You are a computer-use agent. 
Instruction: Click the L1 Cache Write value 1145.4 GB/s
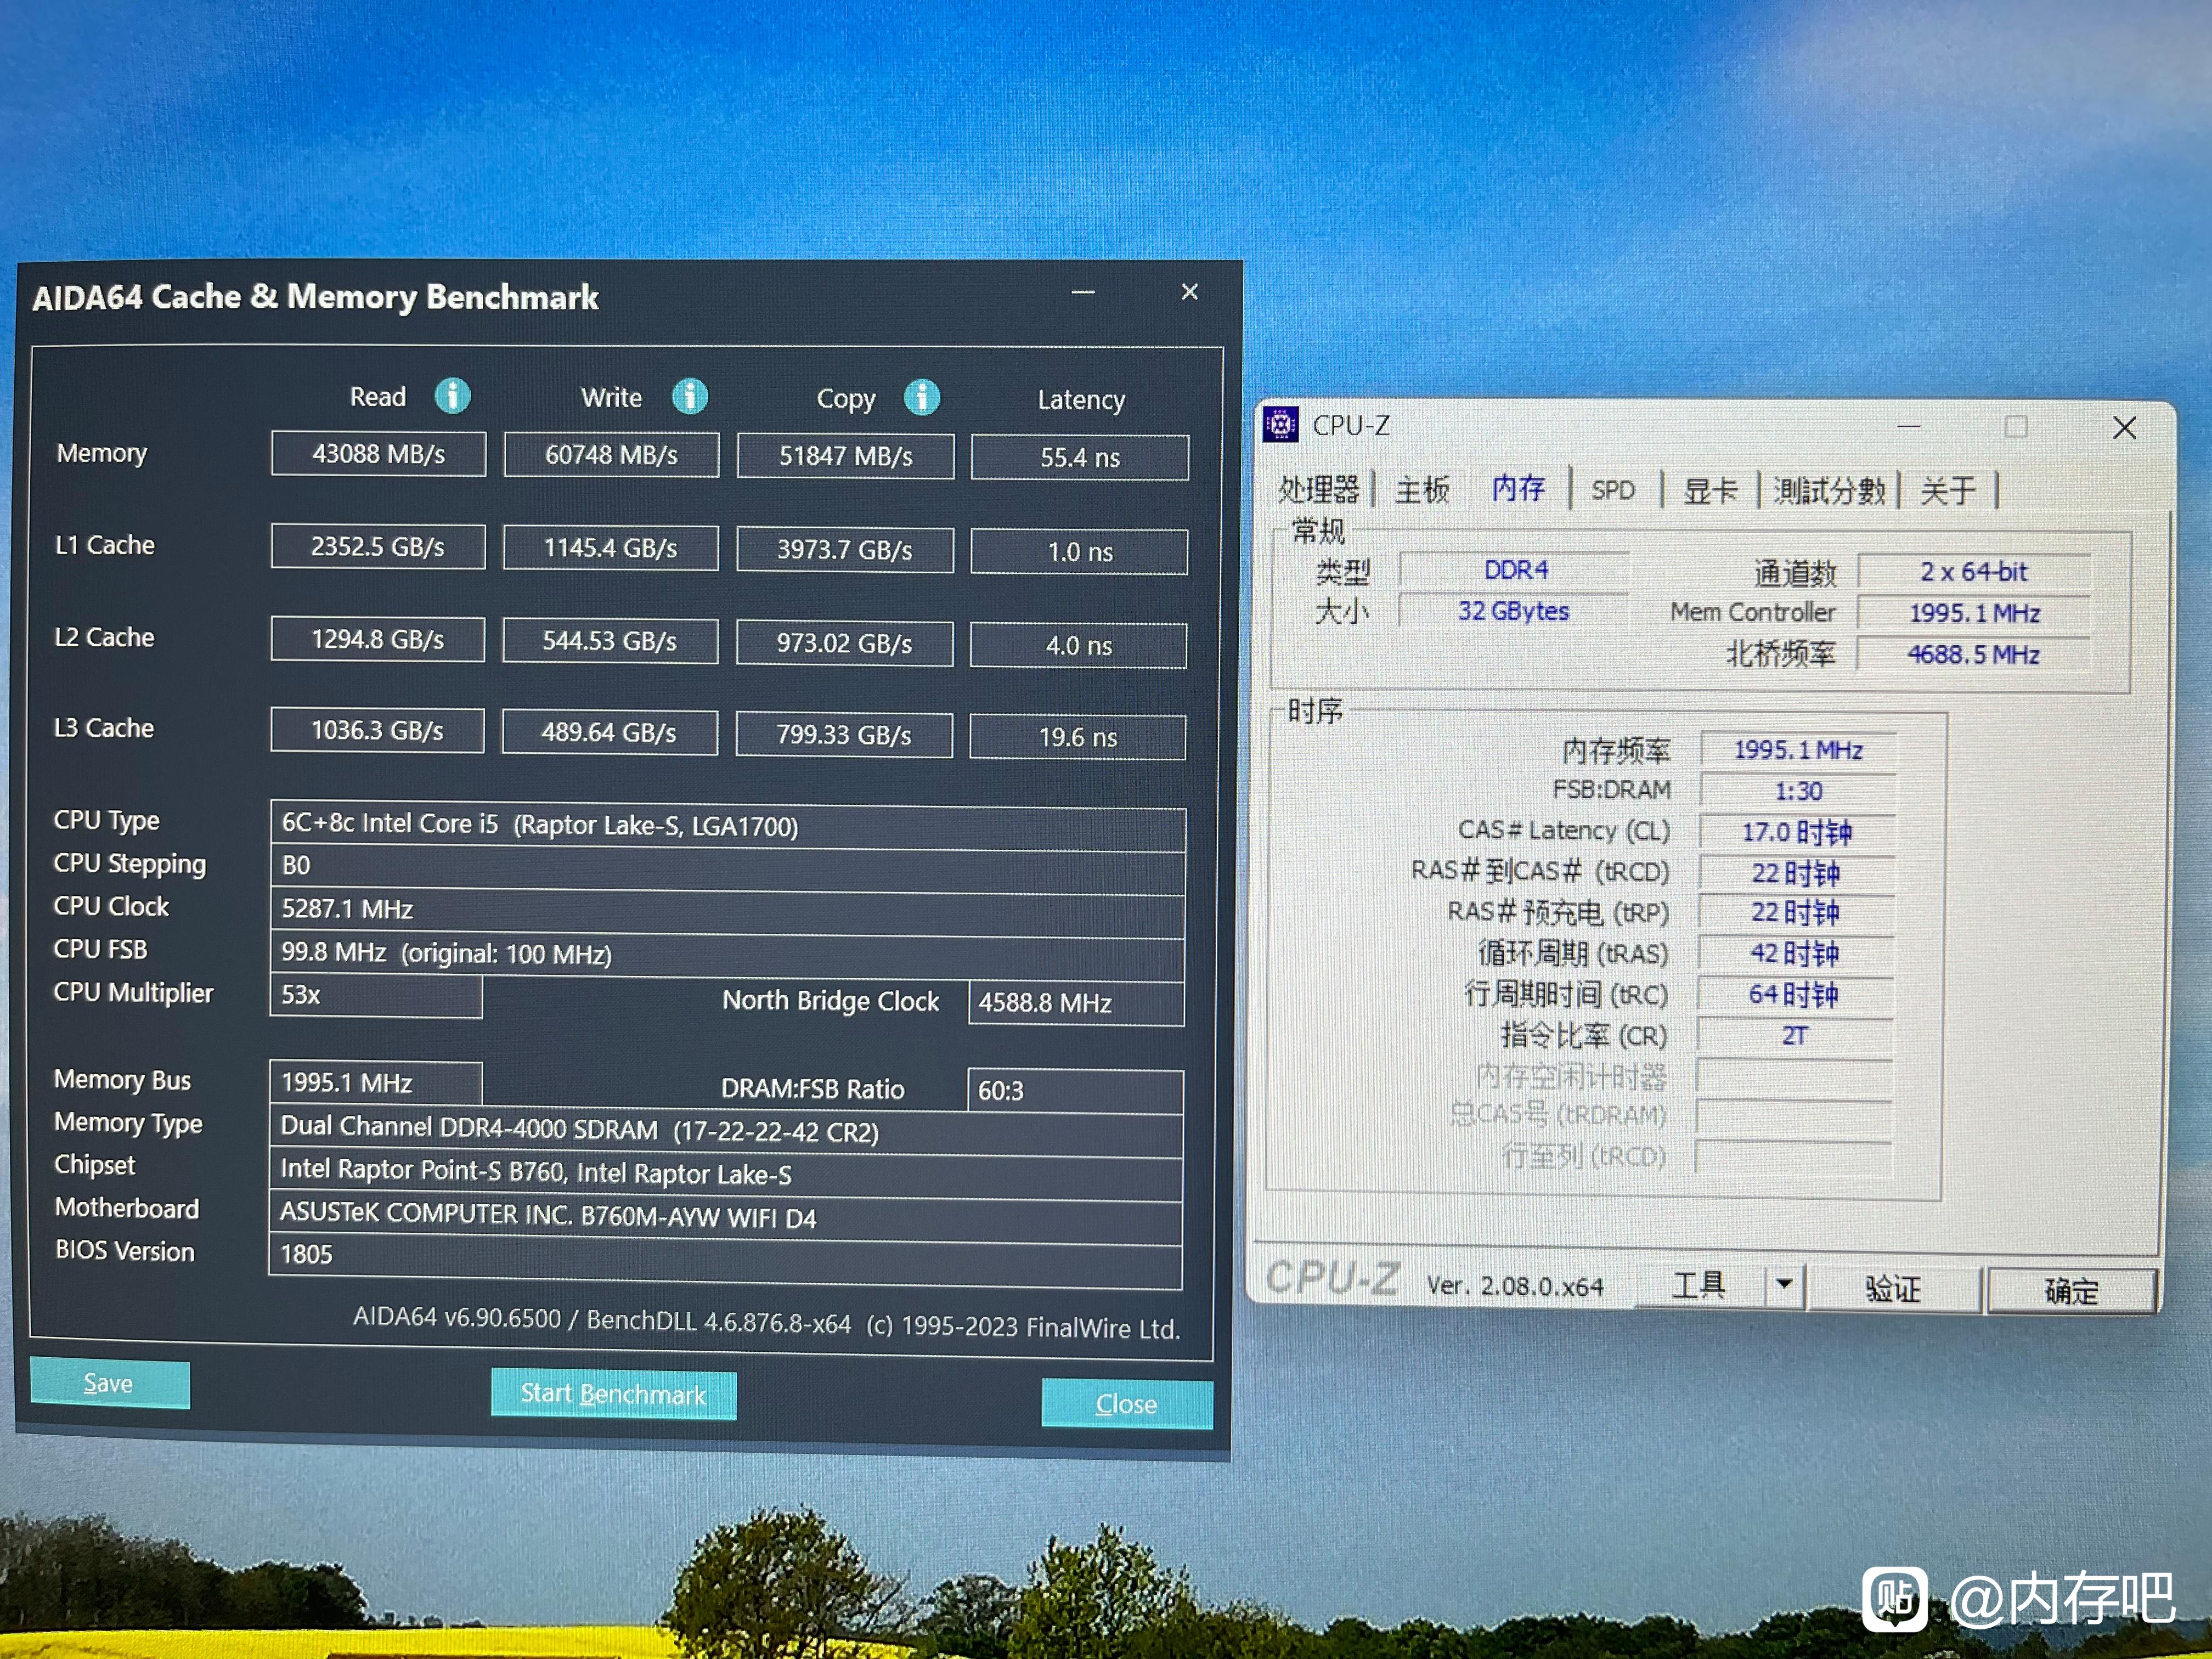(611, 548)
